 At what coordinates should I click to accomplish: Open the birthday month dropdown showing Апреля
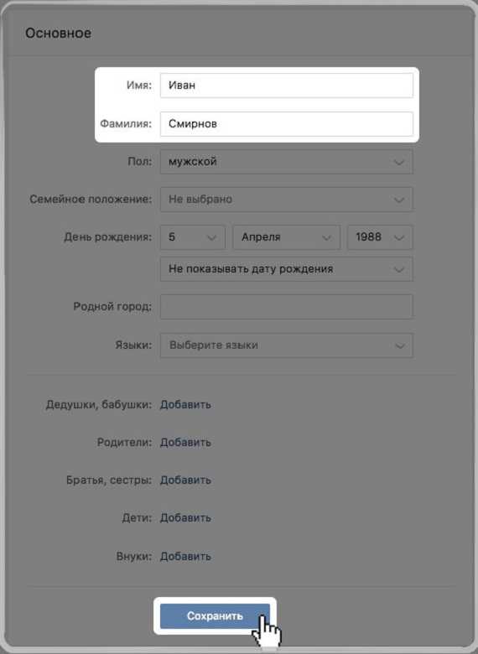[x=287, y=237]
